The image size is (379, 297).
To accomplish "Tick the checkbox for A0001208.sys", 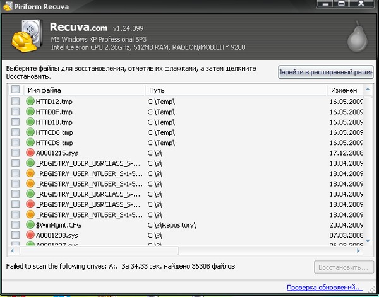I will [15, 235].
